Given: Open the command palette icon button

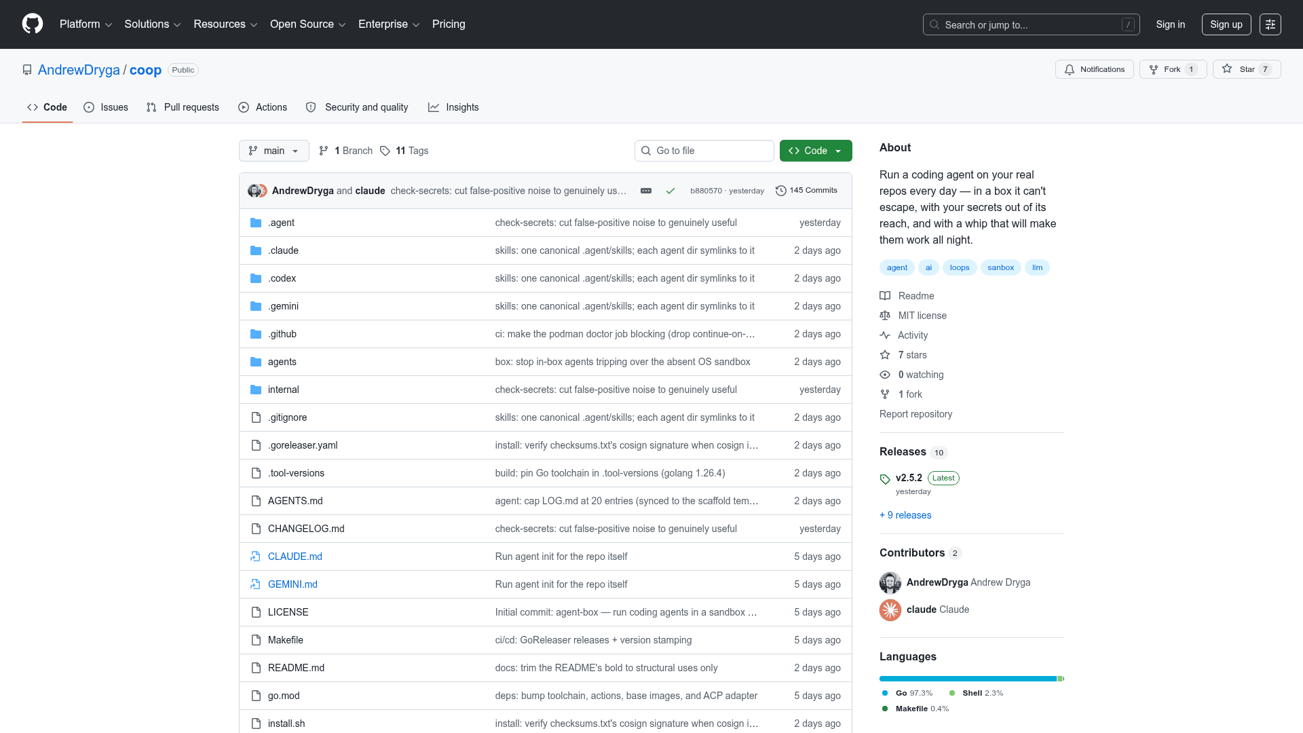Looking at the screenshot, I should (x=1270, y=24).
